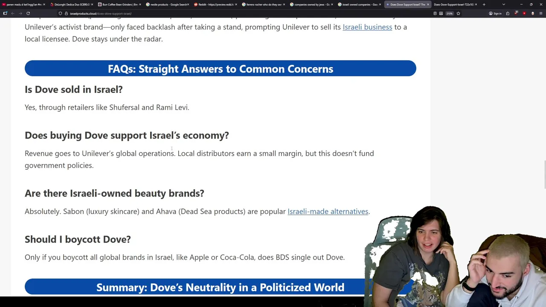Open the extensions puzzle icon

point(508,13)
